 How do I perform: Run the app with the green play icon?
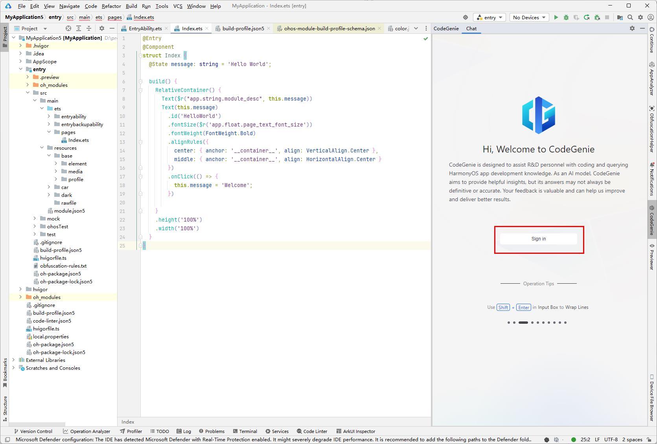[556, 17]
